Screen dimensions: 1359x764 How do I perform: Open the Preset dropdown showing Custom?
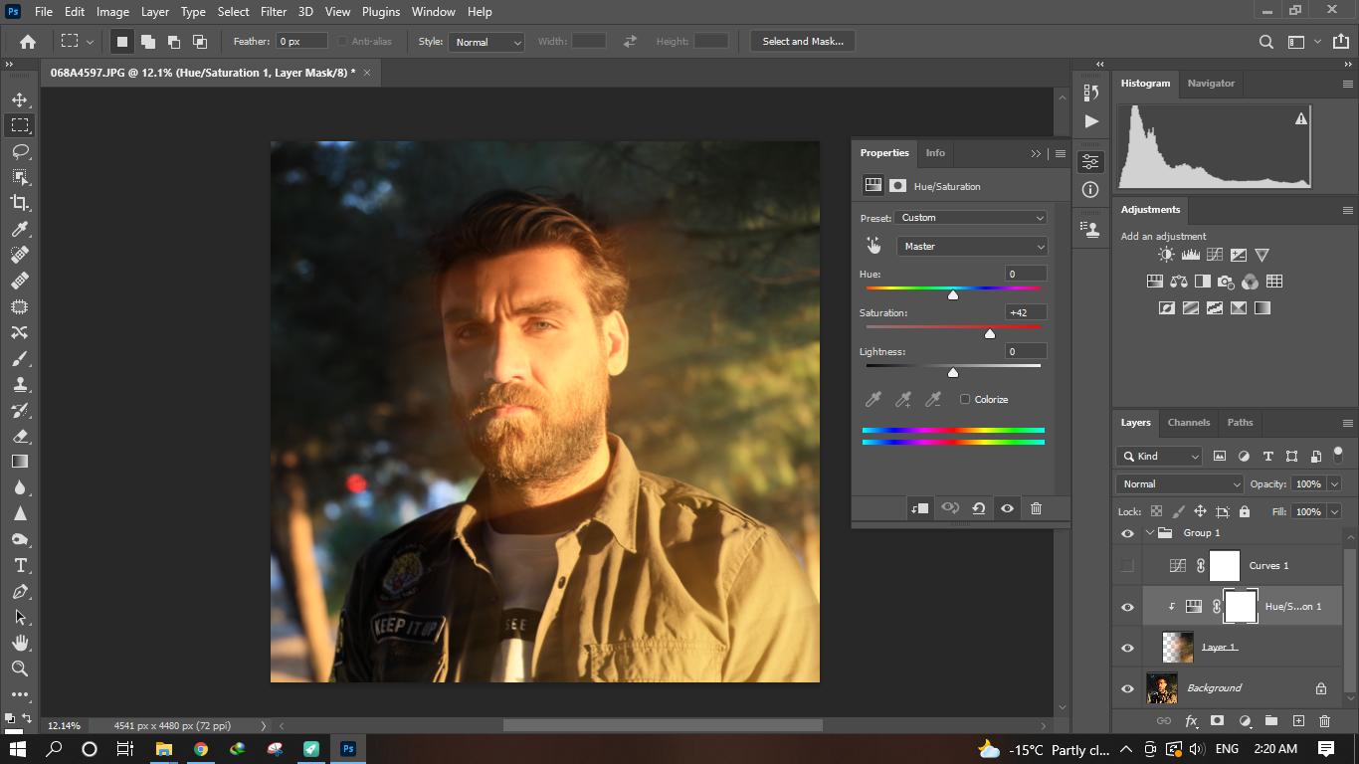point(971,218)
